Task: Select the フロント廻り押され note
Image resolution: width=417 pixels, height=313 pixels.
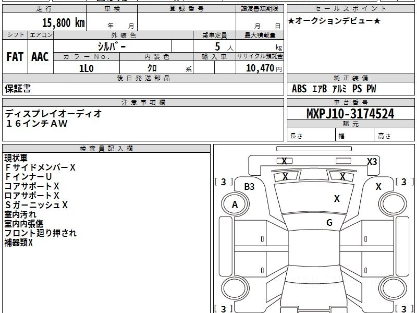Action: [x=40, y=233]
